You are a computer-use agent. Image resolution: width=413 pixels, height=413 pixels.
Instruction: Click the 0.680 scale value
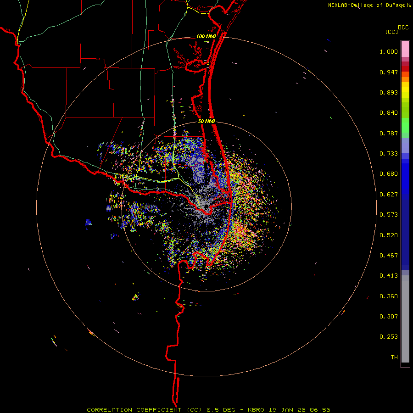(389, 174)
